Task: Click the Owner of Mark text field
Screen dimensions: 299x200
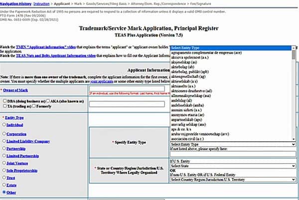Action: coord(127,89)
